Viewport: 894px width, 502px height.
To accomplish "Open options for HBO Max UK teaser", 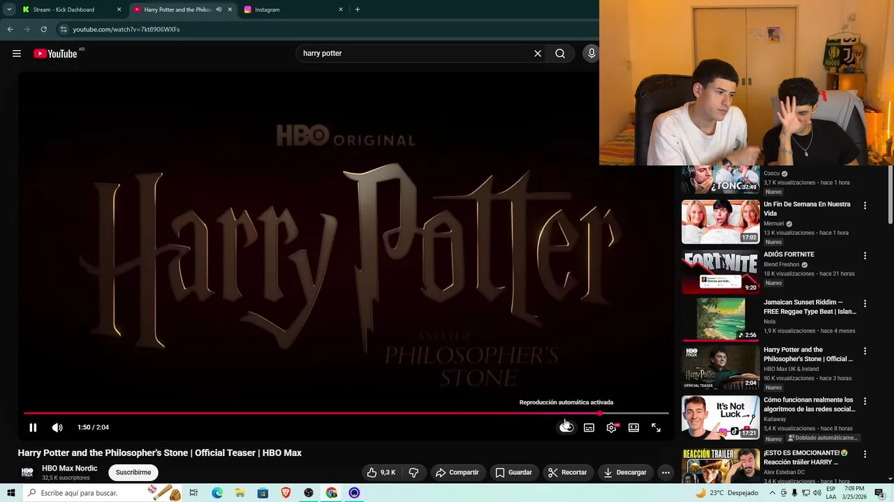I will (x=865, y=351).
